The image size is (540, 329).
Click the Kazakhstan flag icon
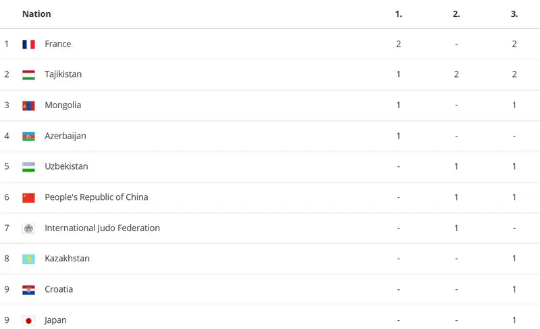pos(28,259)
